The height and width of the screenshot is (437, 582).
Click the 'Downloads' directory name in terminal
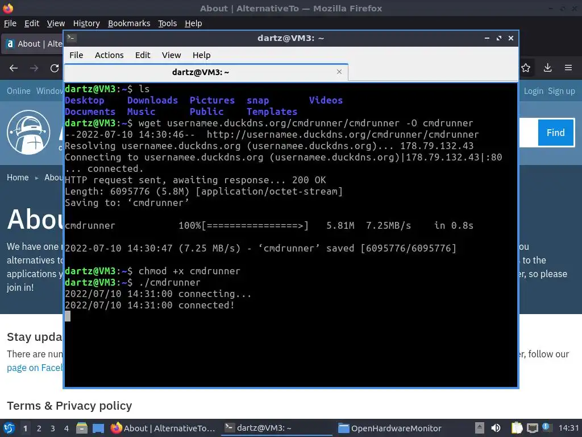152,100
